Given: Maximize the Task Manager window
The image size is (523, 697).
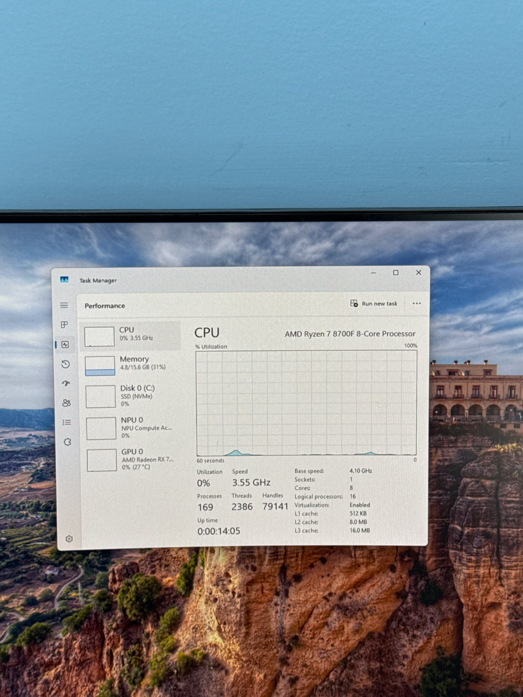Looking at the screenshot, I should (396, 273).
